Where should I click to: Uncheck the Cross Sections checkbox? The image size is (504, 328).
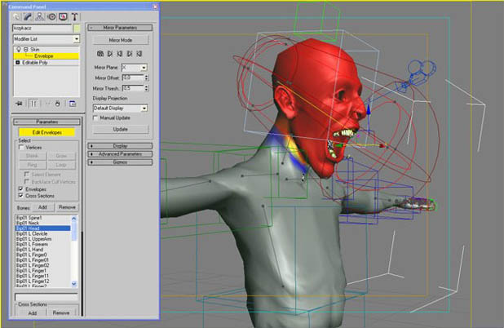pos(21,196)
